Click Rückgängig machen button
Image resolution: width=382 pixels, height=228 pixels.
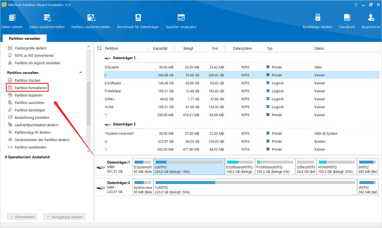point(65,217)
